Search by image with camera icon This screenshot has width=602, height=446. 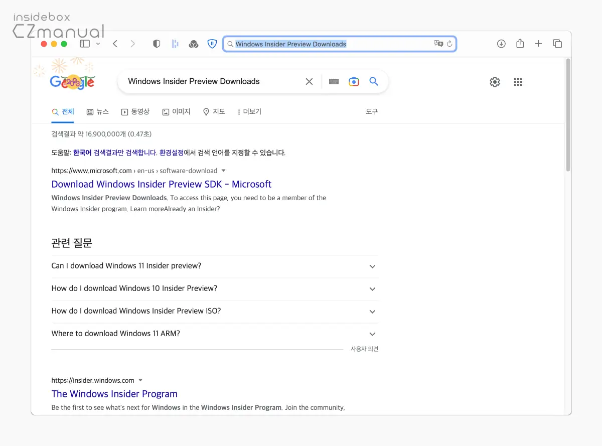click(354, 81)
